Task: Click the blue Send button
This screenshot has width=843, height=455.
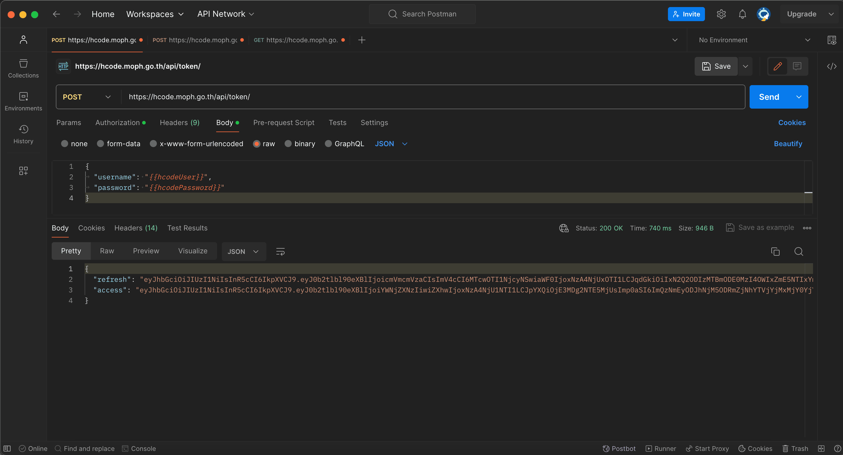Action: click(769, 97)
